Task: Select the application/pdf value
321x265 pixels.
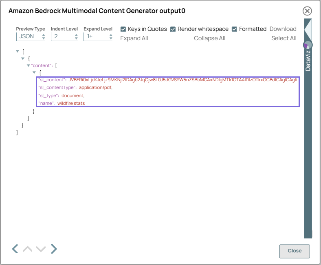Action: [95, 88]
